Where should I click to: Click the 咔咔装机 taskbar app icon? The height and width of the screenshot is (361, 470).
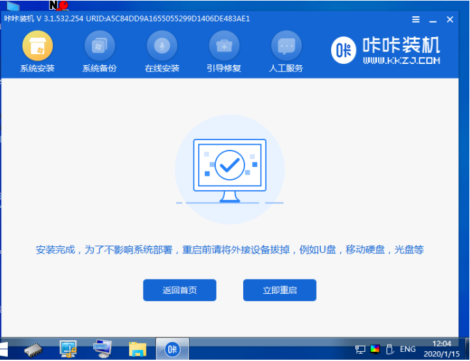pyautogui.click(x=172, y=349)
